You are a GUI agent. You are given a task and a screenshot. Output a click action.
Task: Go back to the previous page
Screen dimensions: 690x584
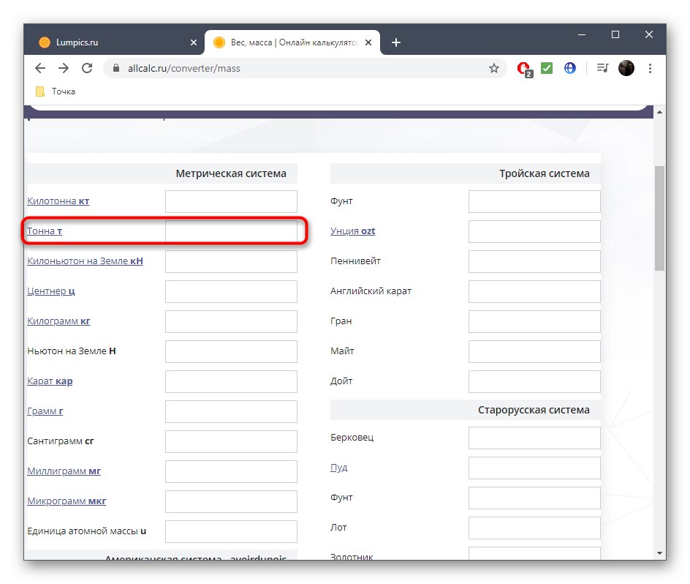point(40,68)
